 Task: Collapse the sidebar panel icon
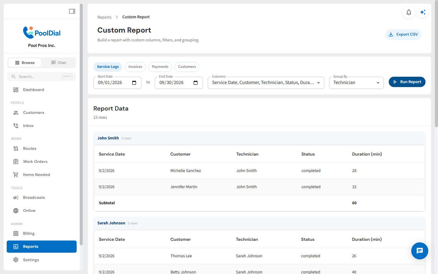pyautogui.click(x=72, y=11)
